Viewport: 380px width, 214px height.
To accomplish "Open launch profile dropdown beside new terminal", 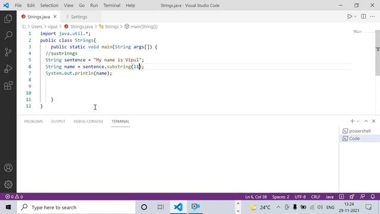I will pyautogui.click(x=358, y=121).
